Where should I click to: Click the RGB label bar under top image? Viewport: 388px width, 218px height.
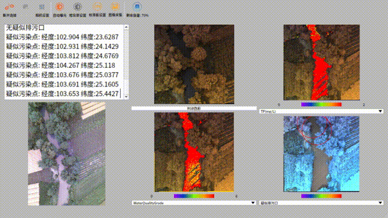194,108
